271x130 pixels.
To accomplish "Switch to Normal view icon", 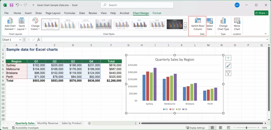I will click(x=212, y=128).
